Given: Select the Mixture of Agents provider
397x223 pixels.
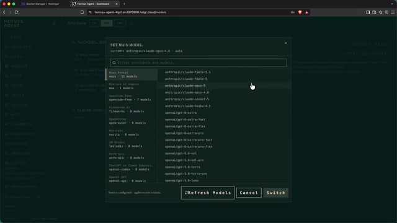Looking at the screenshot, I should click(x=132, y=86).
